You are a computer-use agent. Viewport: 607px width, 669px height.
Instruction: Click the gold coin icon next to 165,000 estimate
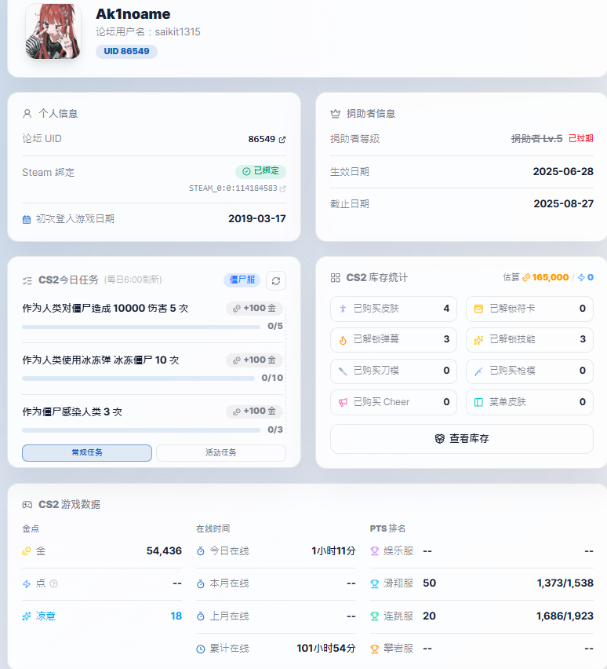click(526, 278)
